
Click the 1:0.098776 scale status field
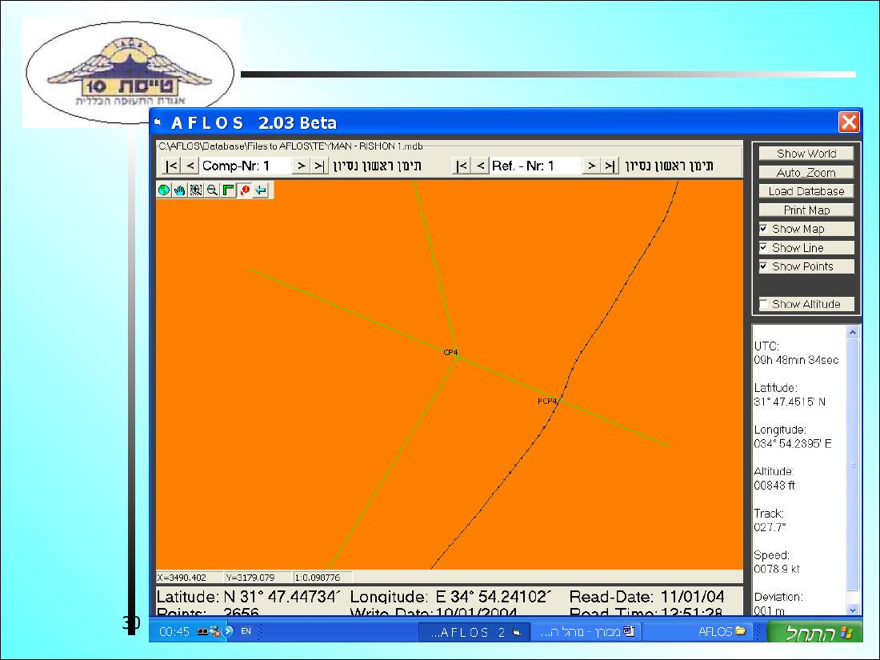pyautogui.click(x=322, y=578)
